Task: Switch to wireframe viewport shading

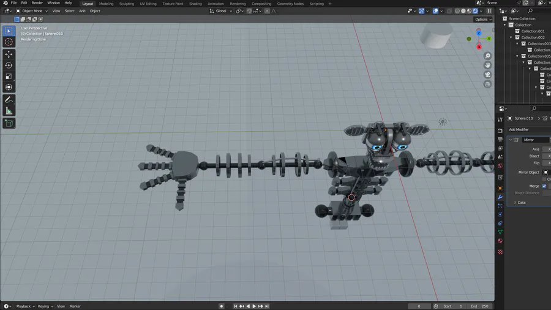Action: click(x=457, y=11)
